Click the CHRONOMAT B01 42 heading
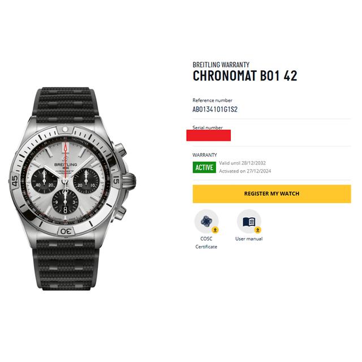This screenshot has height=362, width=362. point(245,75)
